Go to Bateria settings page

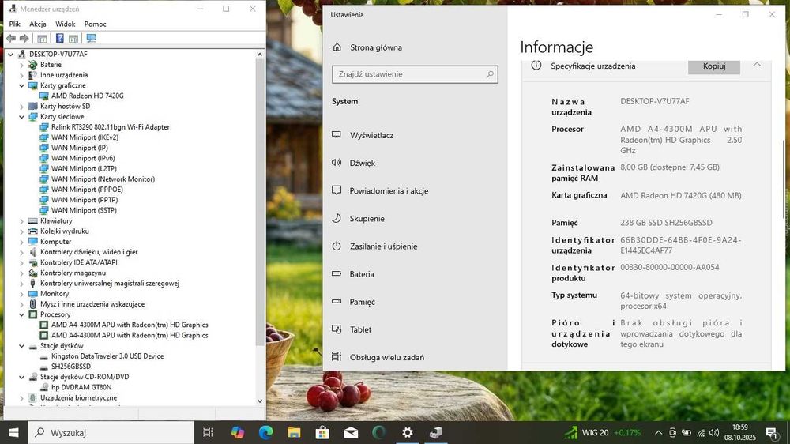point(362,273)
